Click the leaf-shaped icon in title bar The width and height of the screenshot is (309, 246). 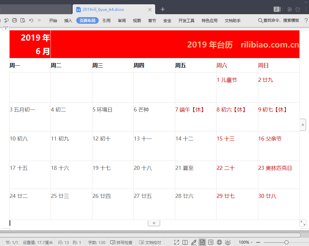click(x=290, y=9)
